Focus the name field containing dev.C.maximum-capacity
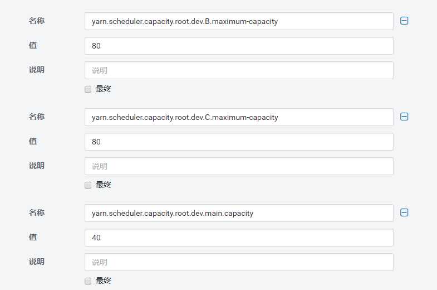 coord(239,117)
